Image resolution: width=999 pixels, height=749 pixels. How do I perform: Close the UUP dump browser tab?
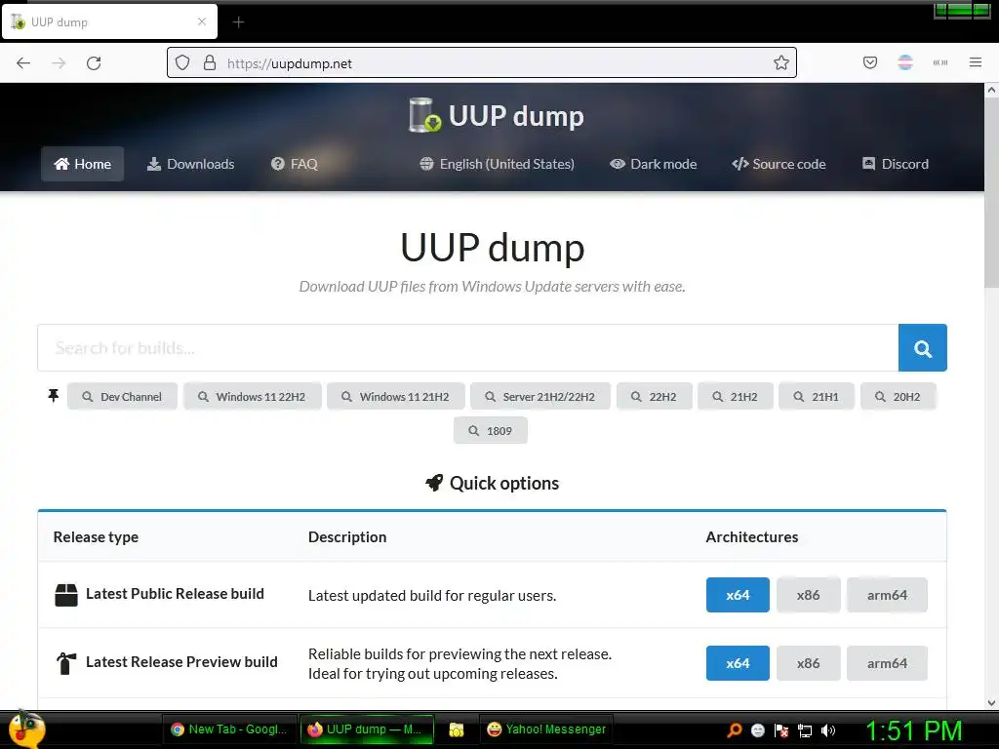click(202, 21)
